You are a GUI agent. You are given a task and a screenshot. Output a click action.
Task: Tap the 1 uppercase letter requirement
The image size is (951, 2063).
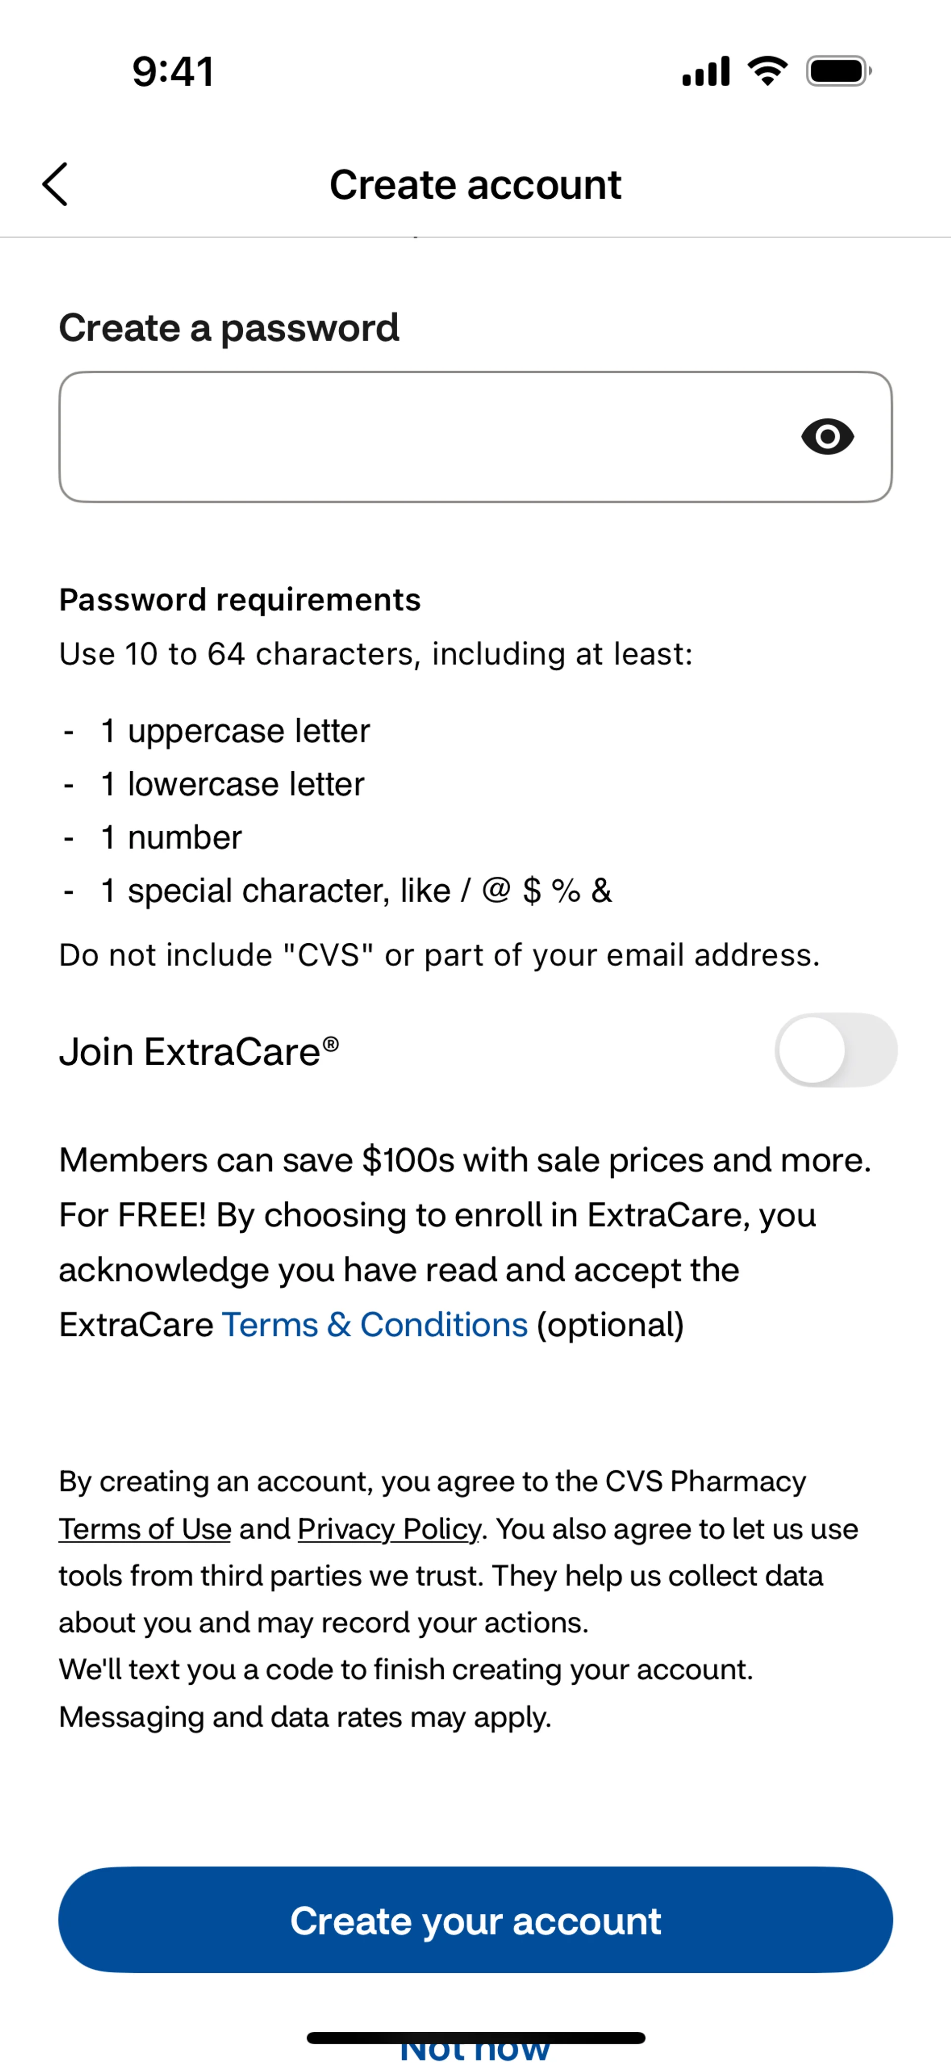(x=235, y=731)
